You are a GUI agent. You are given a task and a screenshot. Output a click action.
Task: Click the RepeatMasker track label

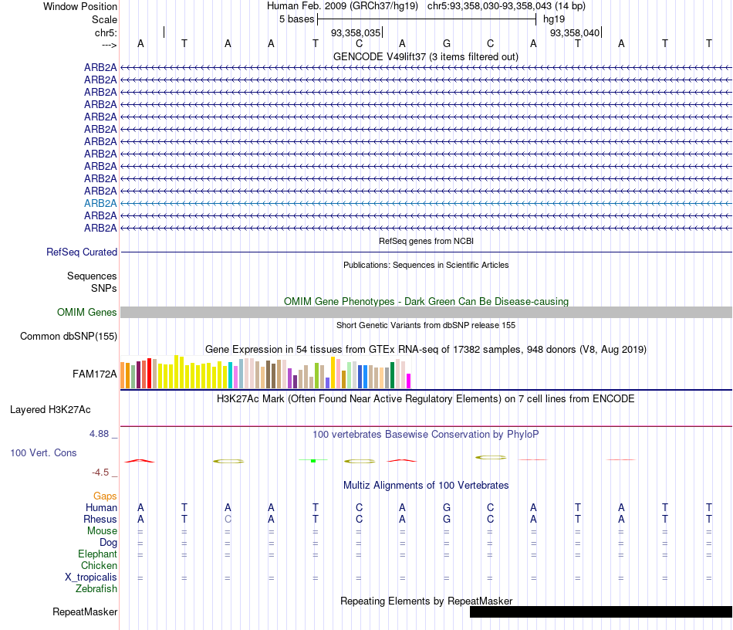tap(85, 611)
